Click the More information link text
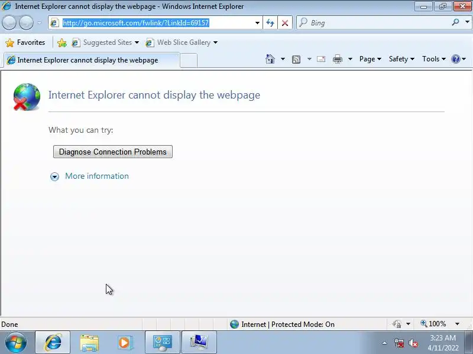Image resolution: width=473 pixels, height=354 pixels. 97,176
